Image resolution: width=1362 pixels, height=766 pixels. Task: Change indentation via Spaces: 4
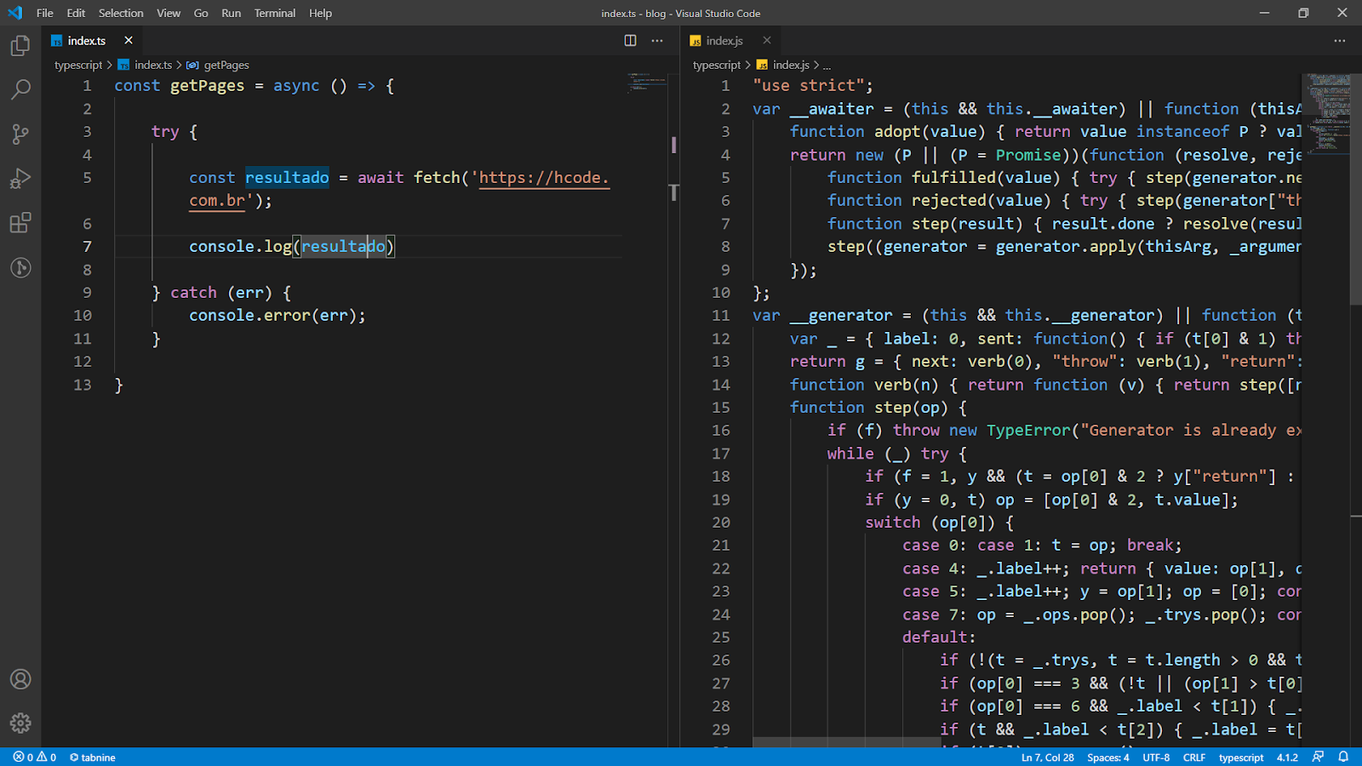click(x=1108, y=757)
